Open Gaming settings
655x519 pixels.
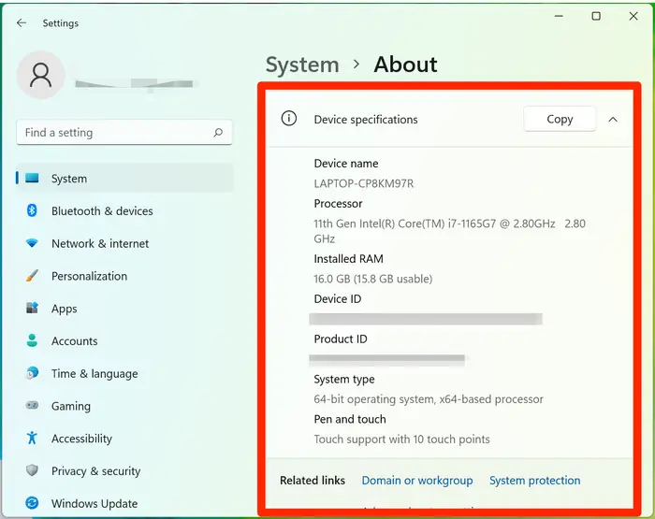[x=124, y=406]
